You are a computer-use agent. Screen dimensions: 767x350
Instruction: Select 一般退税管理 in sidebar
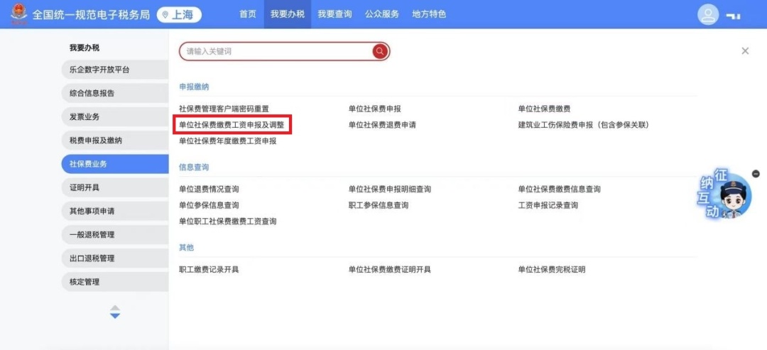115,235
